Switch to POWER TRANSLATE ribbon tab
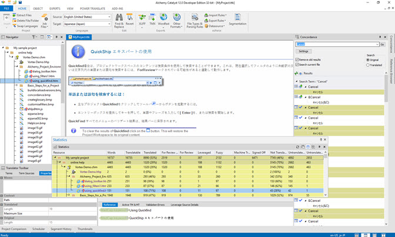The width and height of the screenshot is (395, 237). point(92,9)
